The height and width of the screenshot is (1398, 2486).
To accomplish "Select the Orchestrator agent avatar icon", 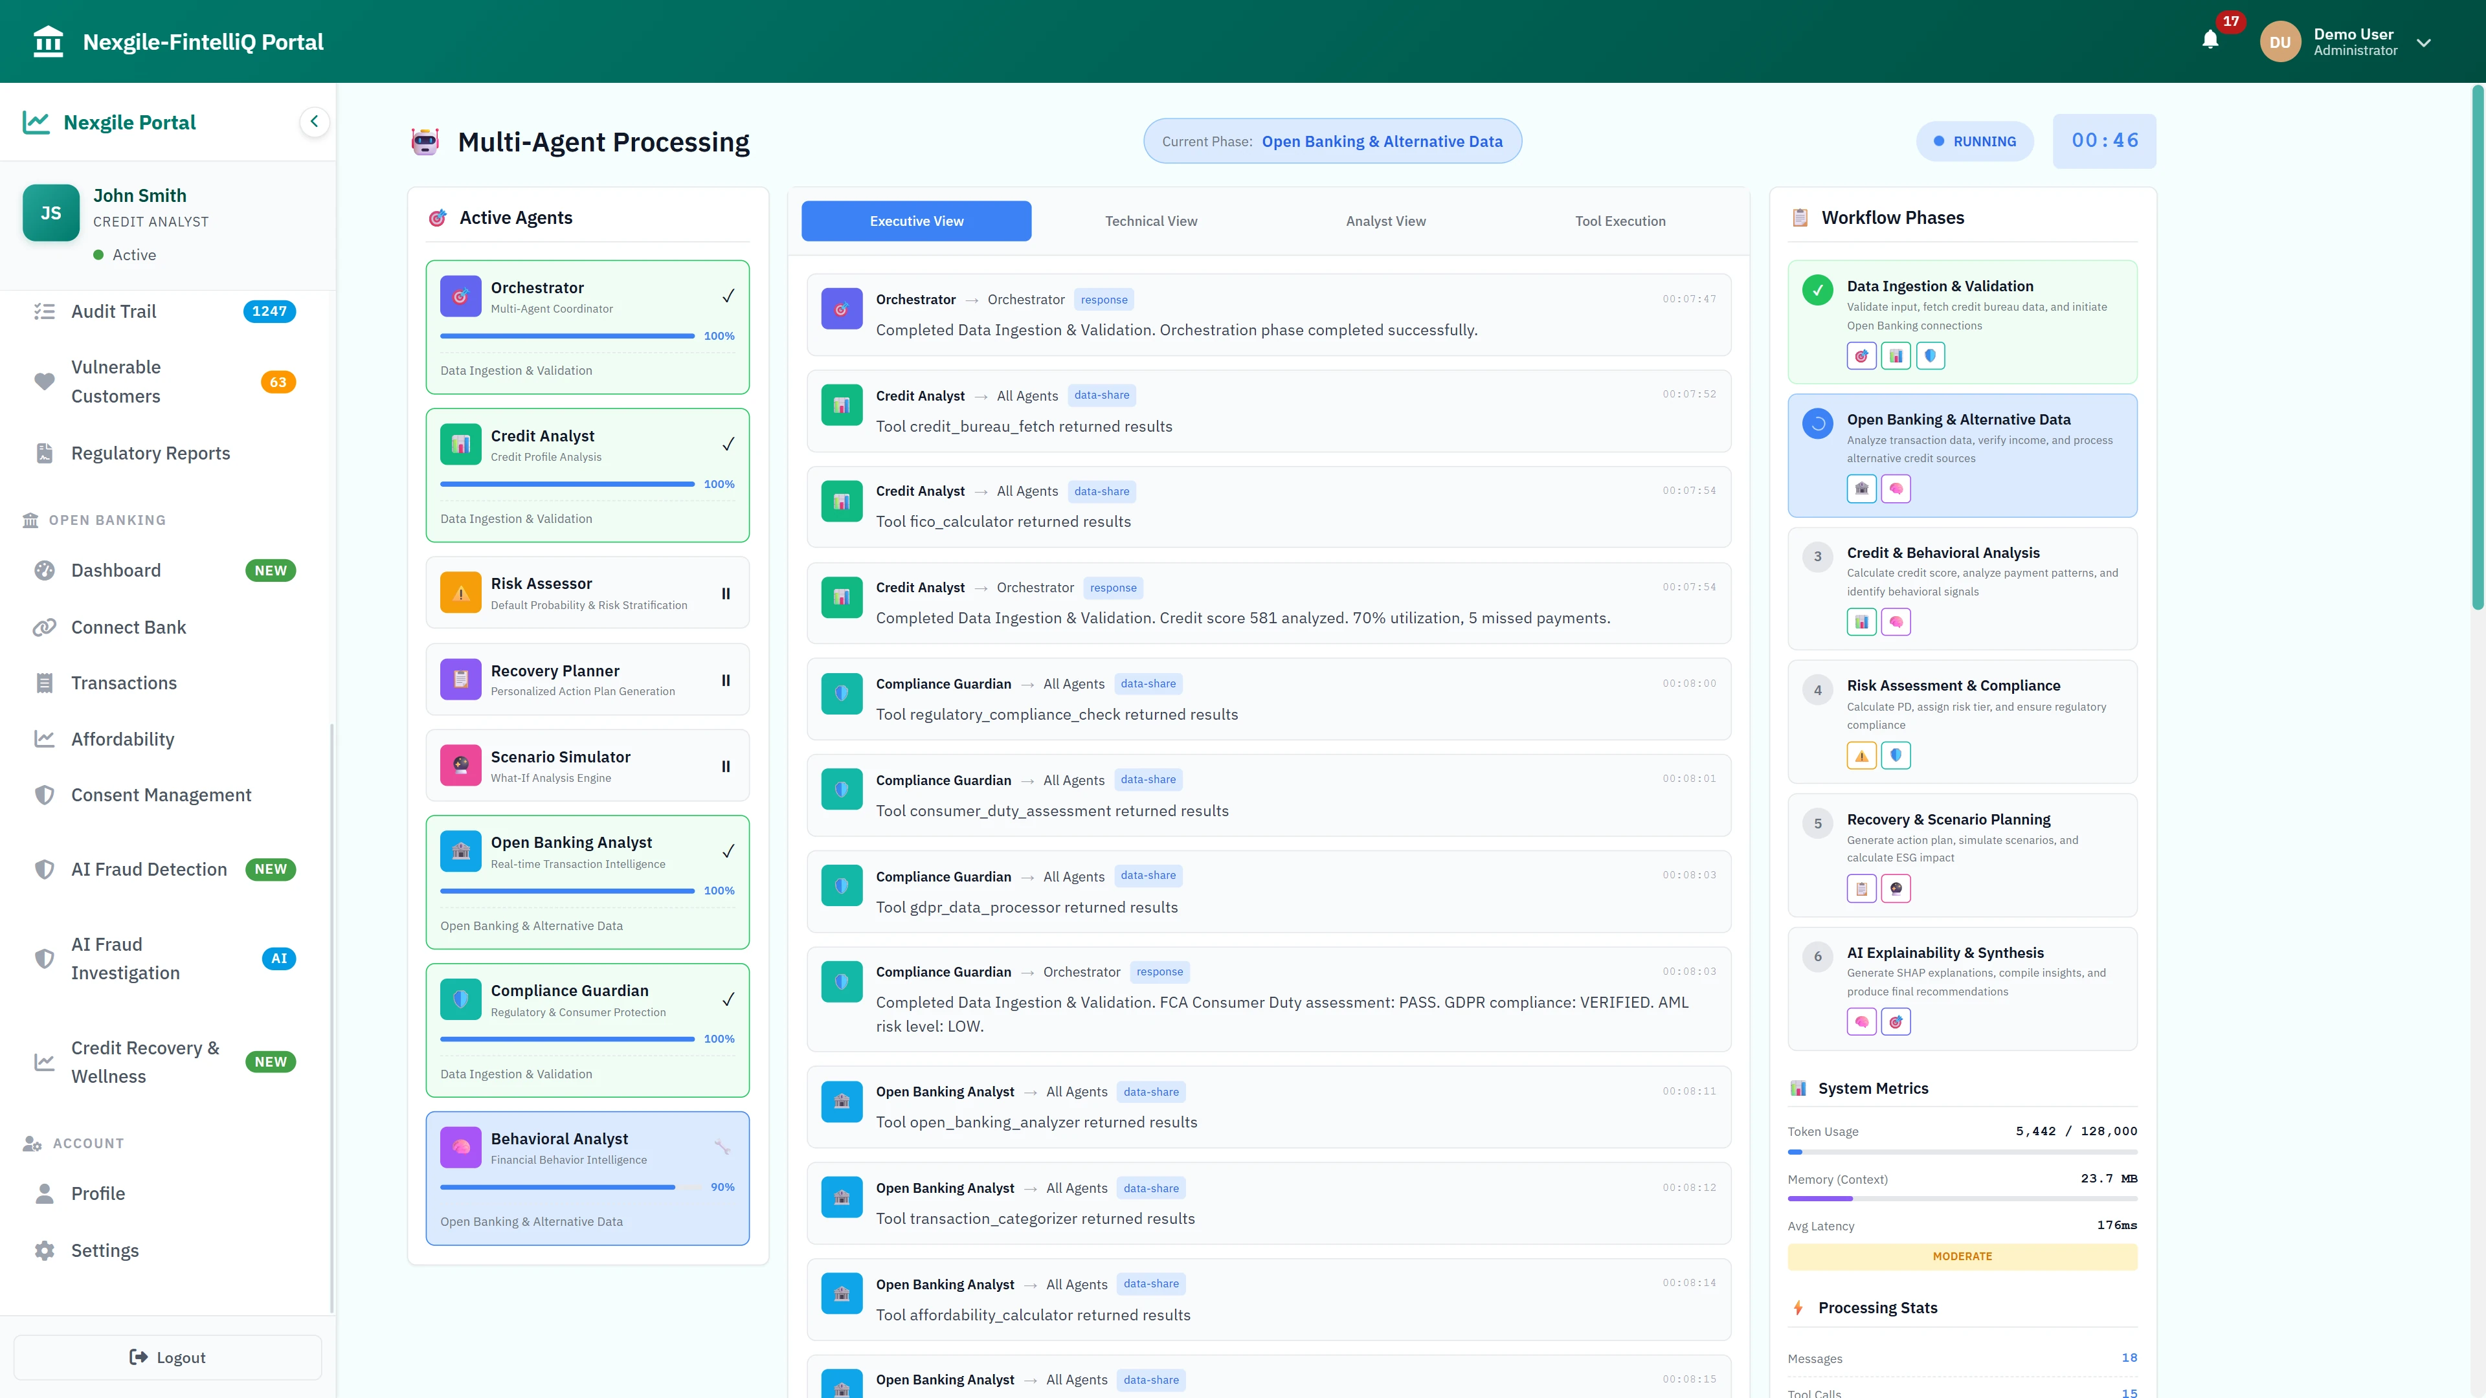I will pyautogui.click(x=460, y=295).
